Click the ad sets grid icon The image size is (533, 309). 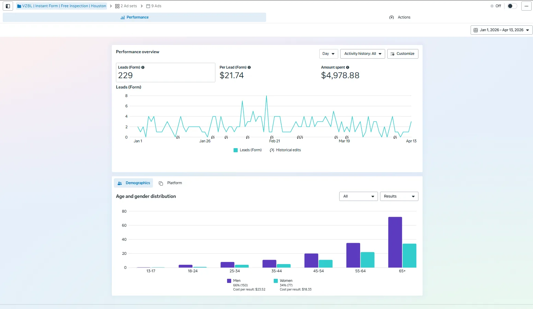pyautogui.click(x=117, y=6)
